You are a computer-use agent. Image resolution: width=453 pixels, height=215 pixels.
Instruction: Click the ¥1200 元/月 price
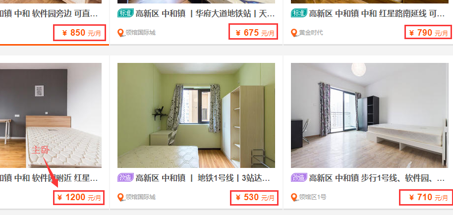[x=79, y=198]
